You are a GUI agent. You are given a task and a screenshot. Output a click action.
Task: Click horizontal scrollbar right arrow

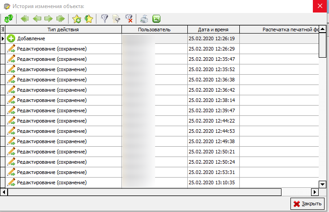point(315,192)
